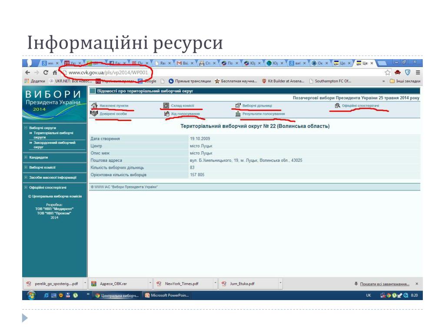This screenshot has width=445, height=334.
Task: Open the Виборчі дільниці link
Action: click(257, 106)
